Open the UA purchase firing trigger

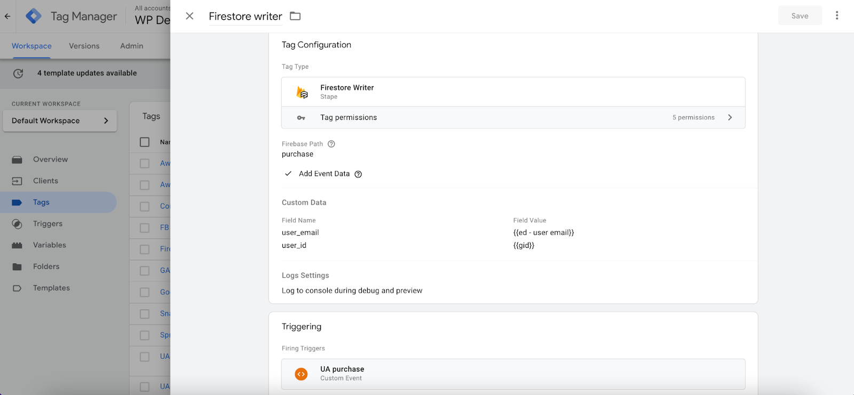(x=513, y=374)
